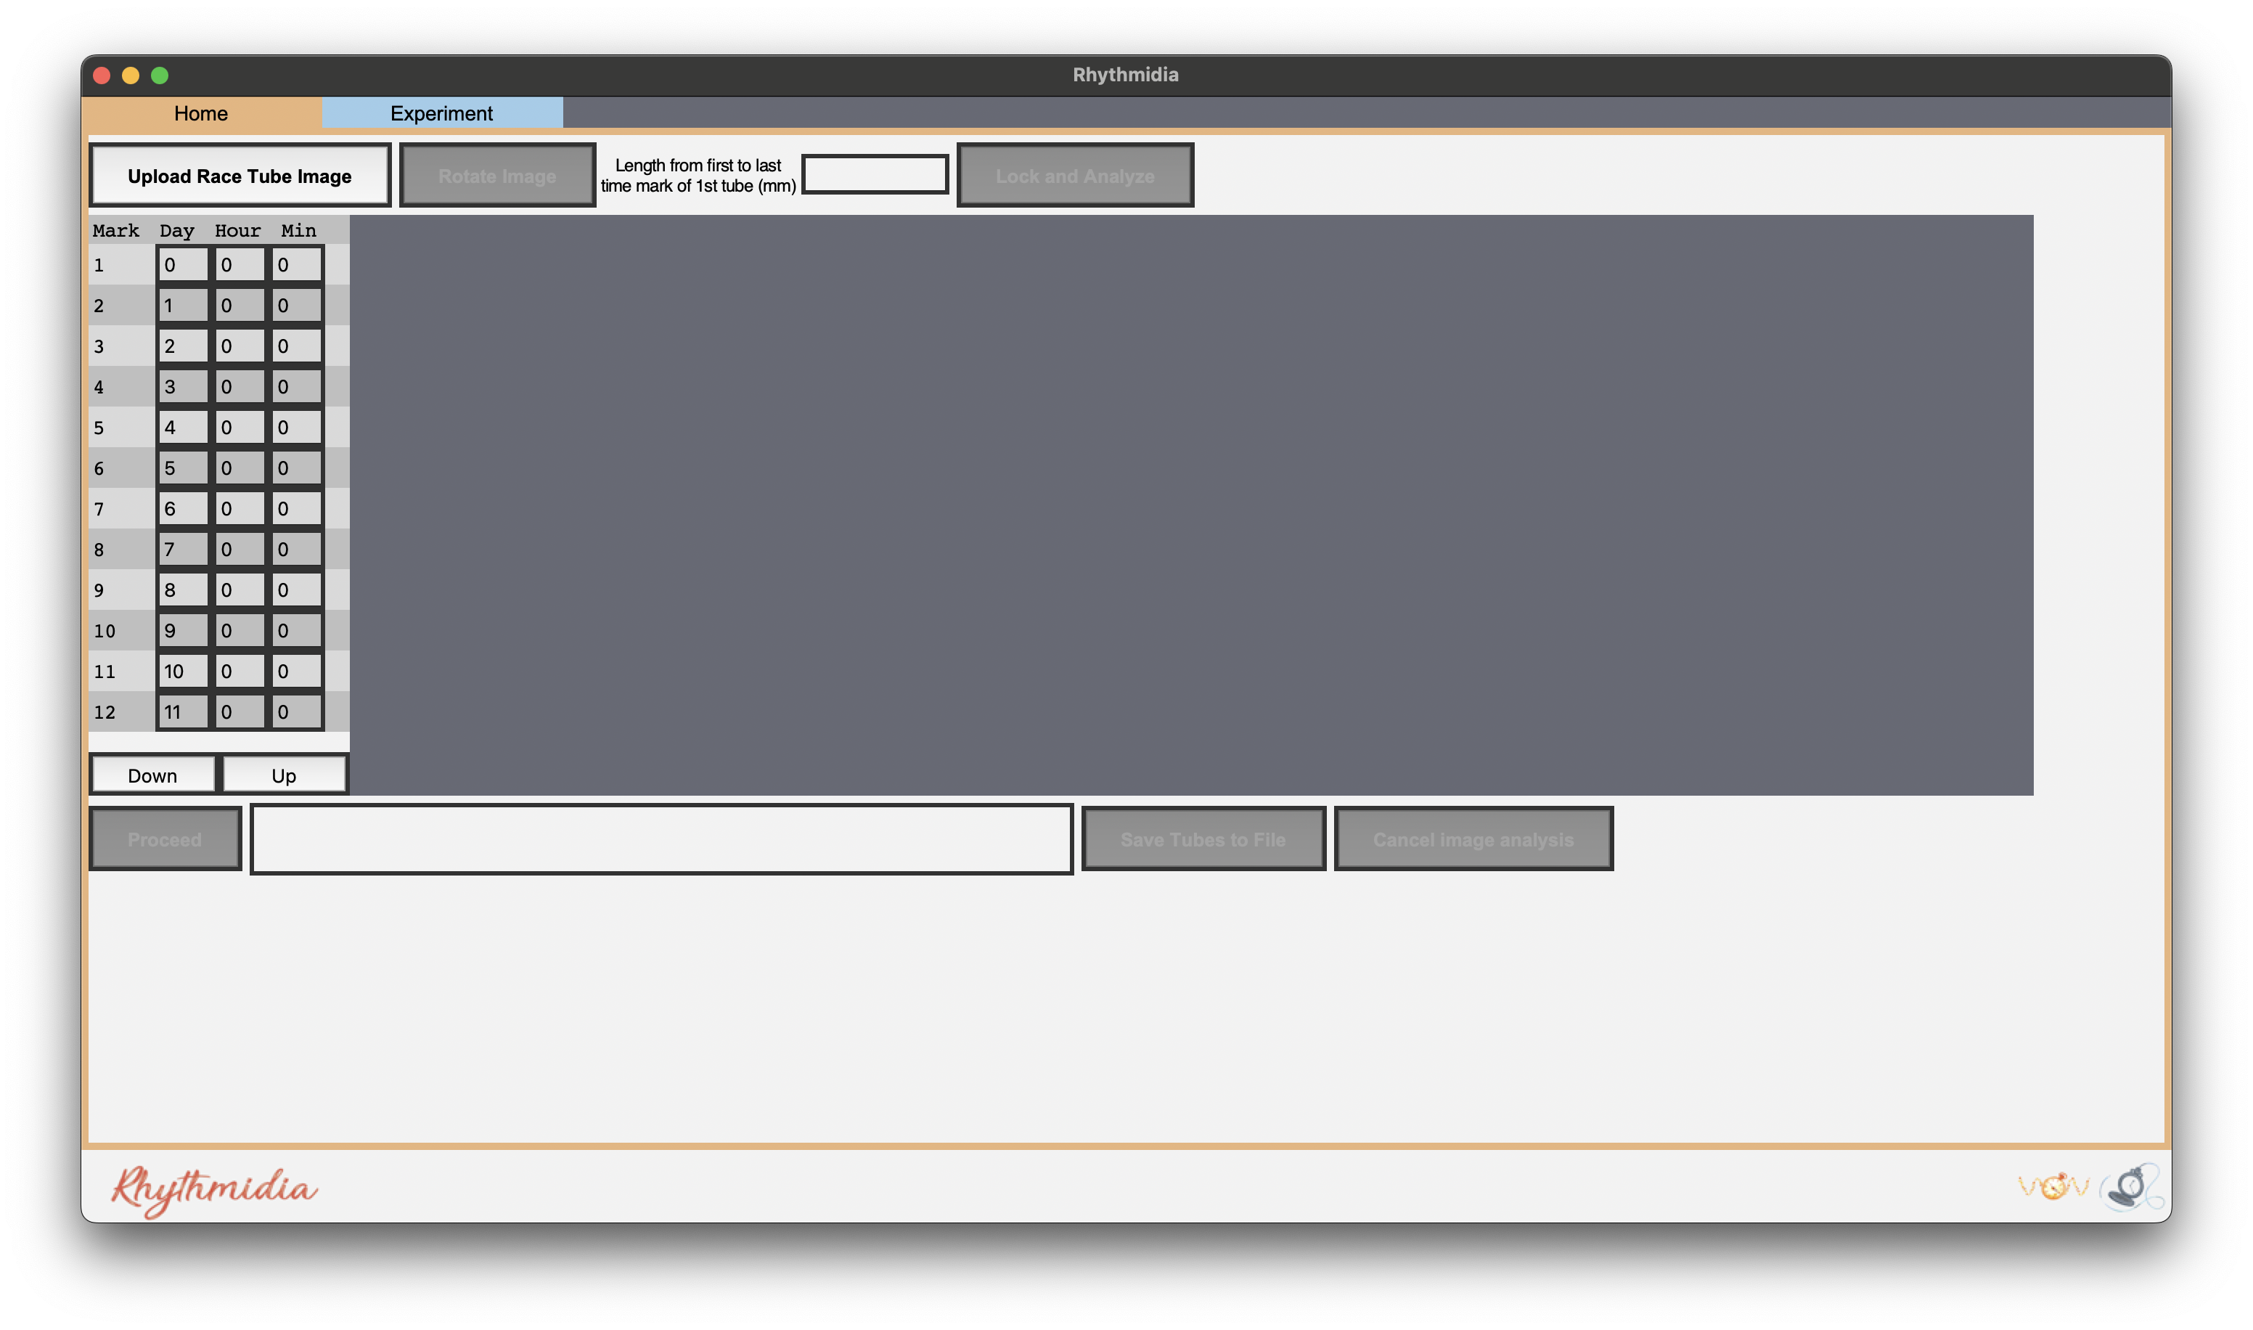Select the Hour field for Mark 11
The image size is (2253, 1330).
point(240,670)
